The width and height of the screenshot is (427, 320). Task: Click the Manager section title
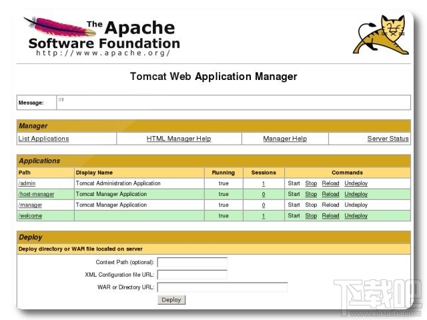coord(33,126)
